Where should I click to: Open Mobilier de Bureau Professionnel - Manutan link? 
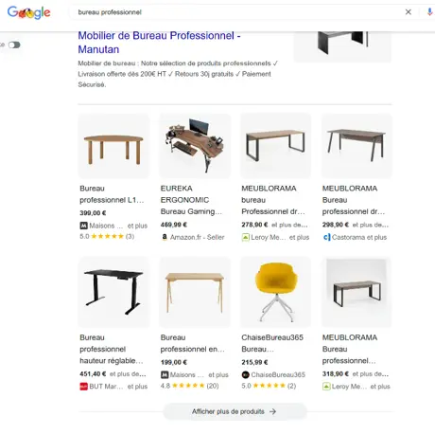pyautogui.click(x=159, y=43)
